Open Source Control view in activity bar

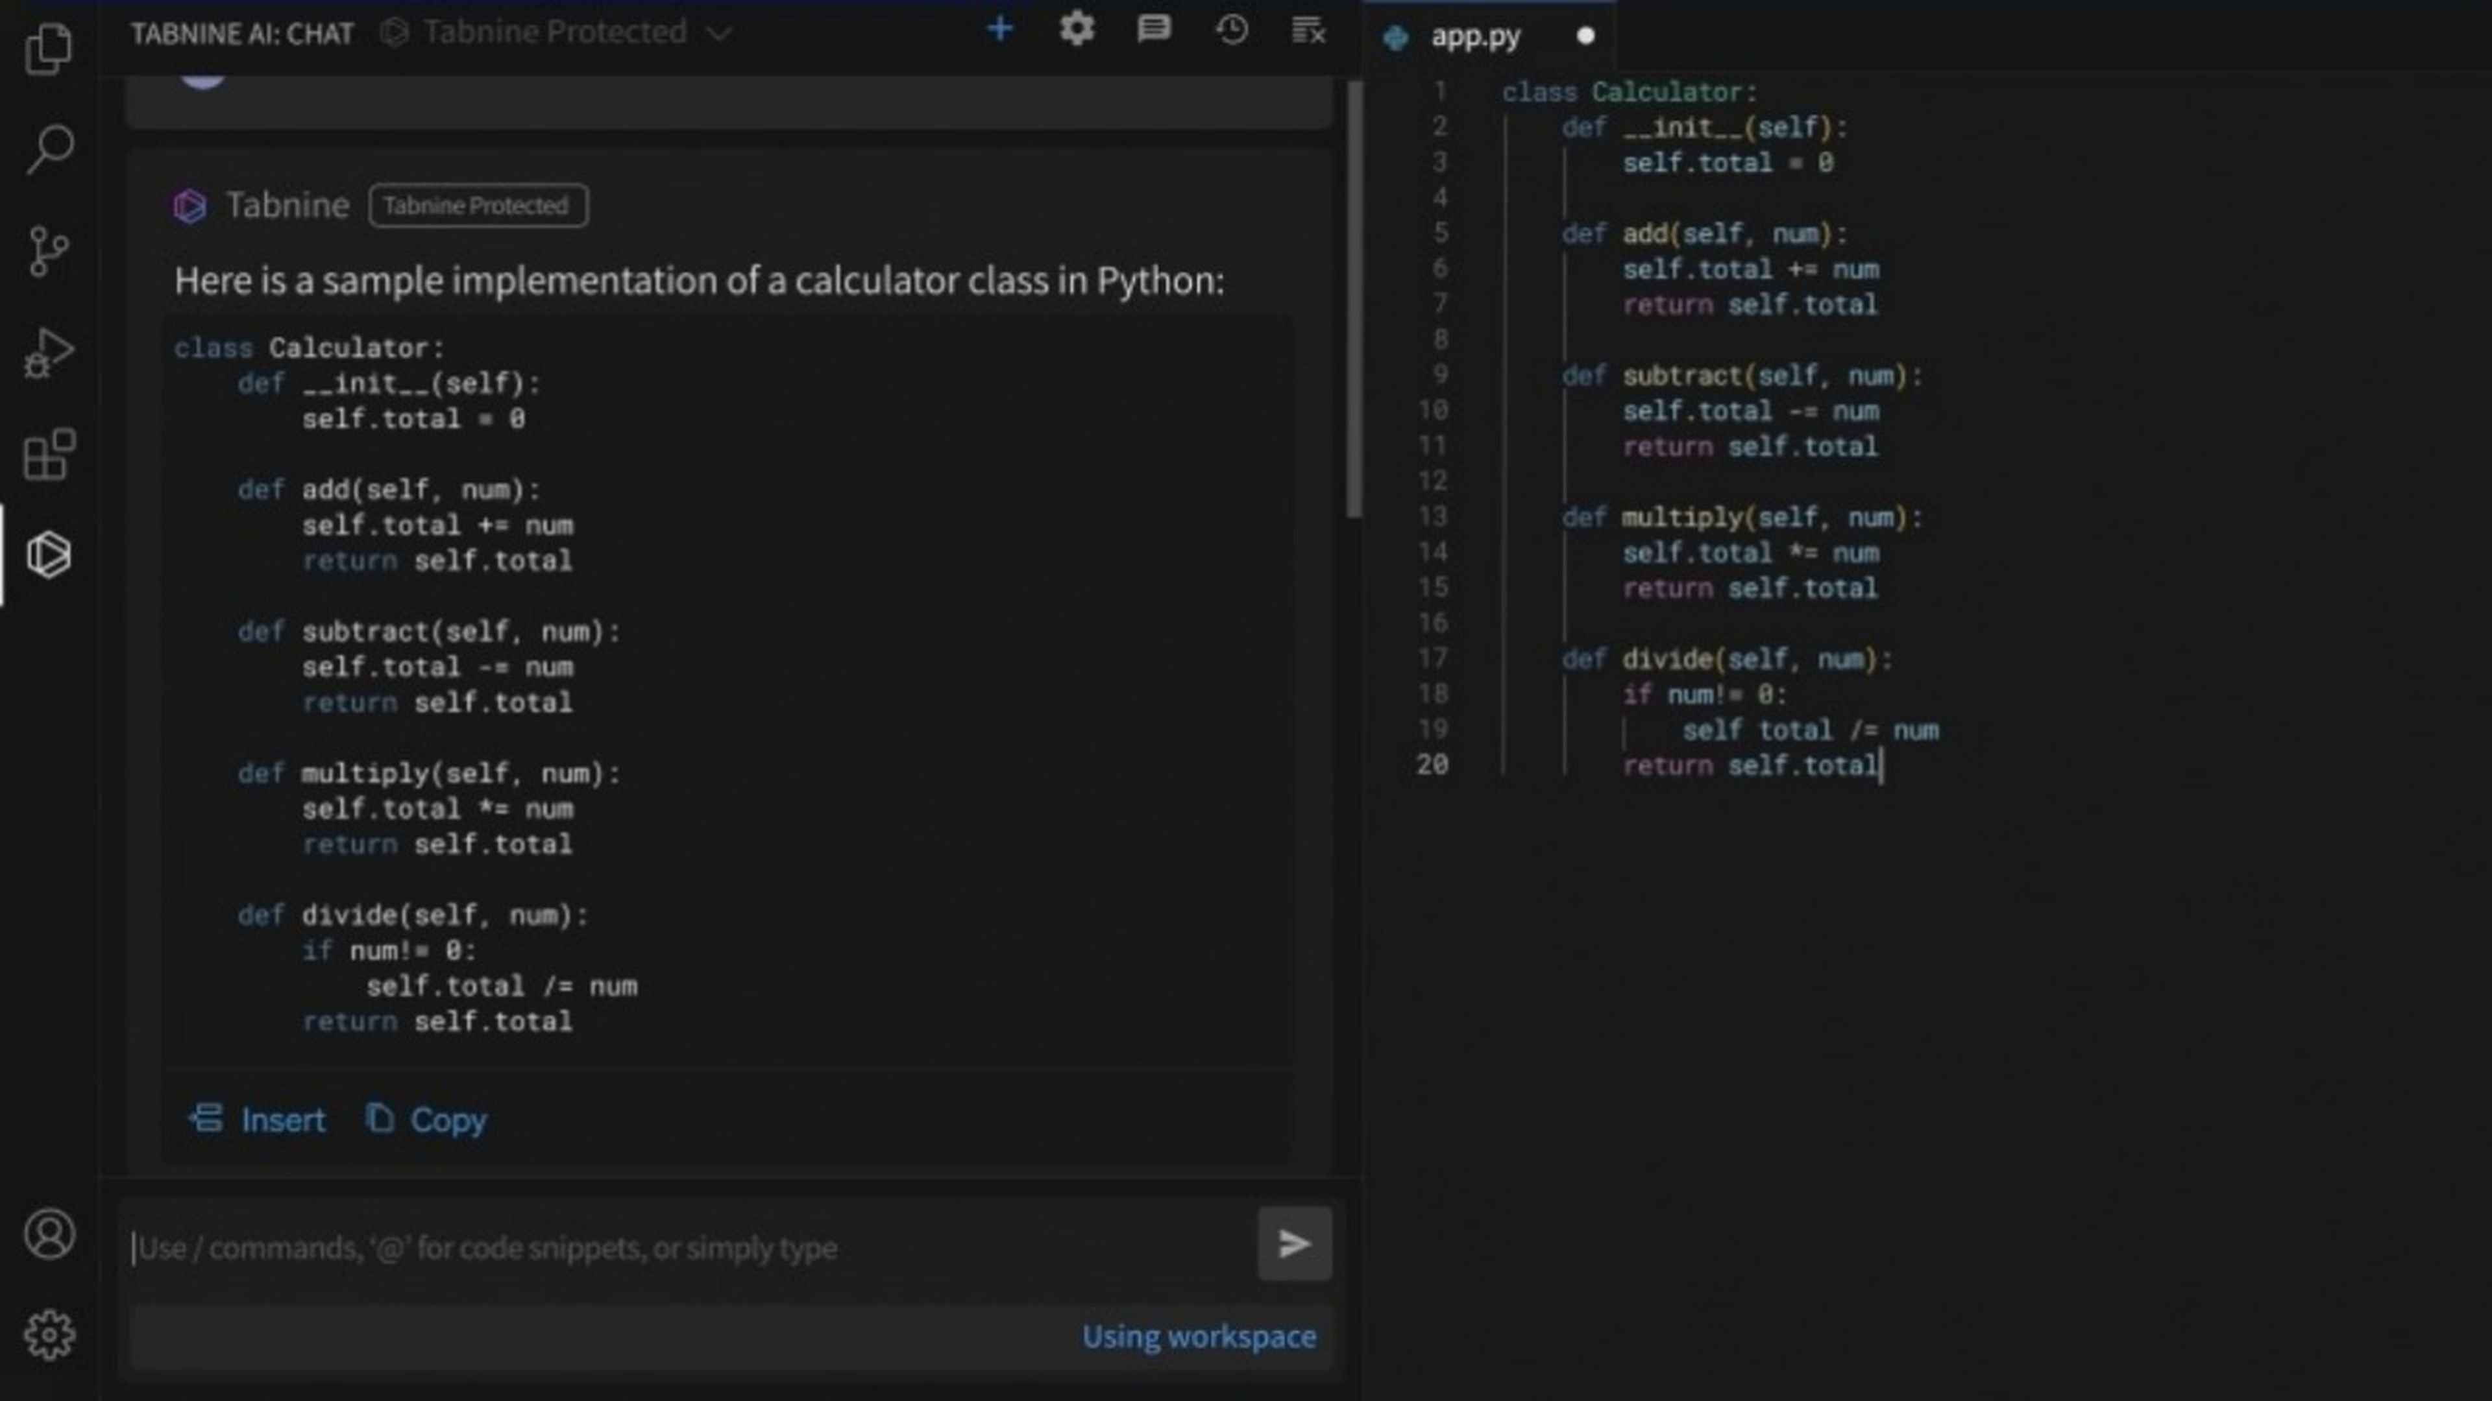(x=49, y=252)
